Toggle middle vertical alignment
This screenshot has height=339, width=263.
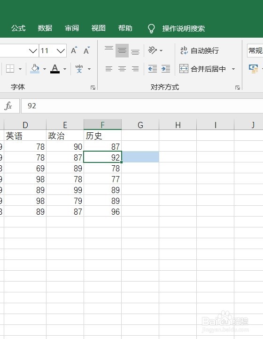click(x=122, y=50)
